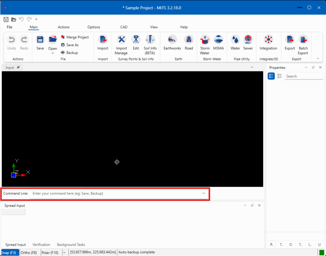Click the Command Line input box
The image size is (326, 256).
click(119, 194)
